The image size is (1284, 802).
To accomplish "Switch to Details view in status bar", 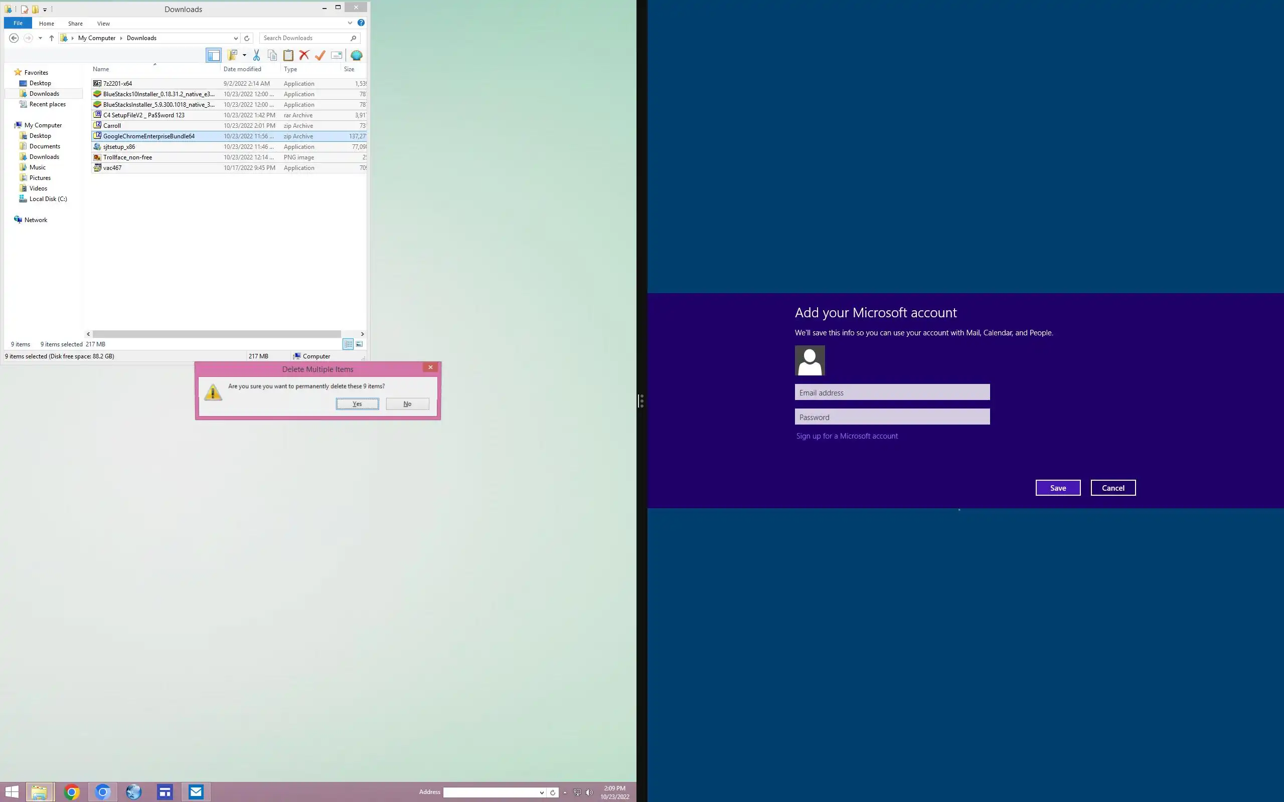I will [x=348, y=344].
